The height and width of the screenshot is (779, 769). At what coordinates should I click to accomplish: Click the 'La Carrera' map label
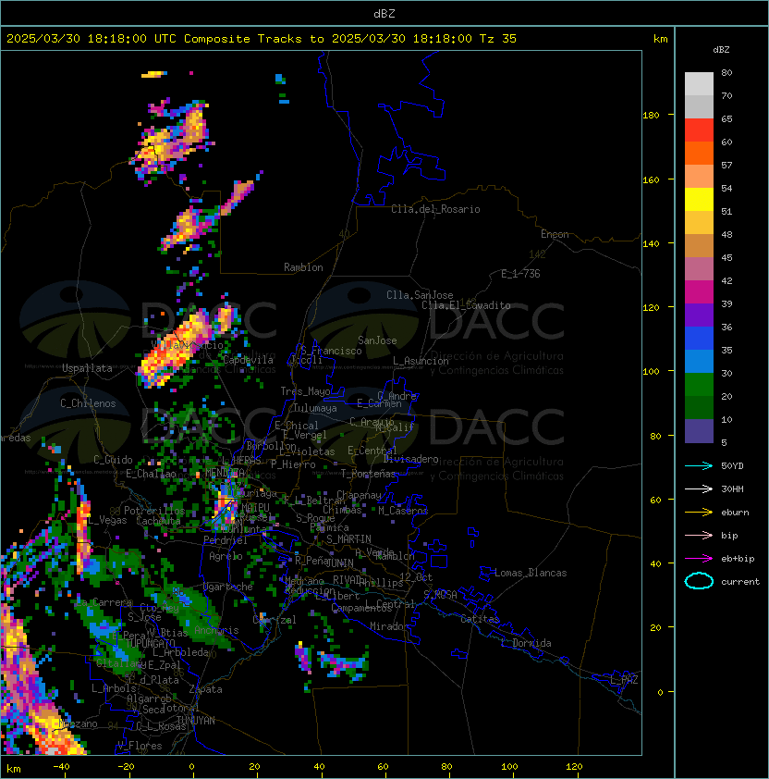pyautogui.click(x=104, y=602)
